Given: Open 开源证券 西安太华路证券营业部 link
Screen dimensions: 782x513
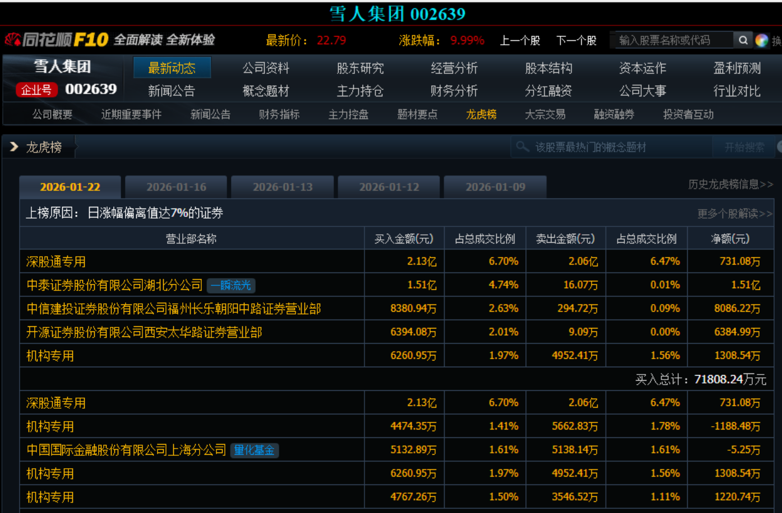Looking at the screenshot, I should click(144, 332).
